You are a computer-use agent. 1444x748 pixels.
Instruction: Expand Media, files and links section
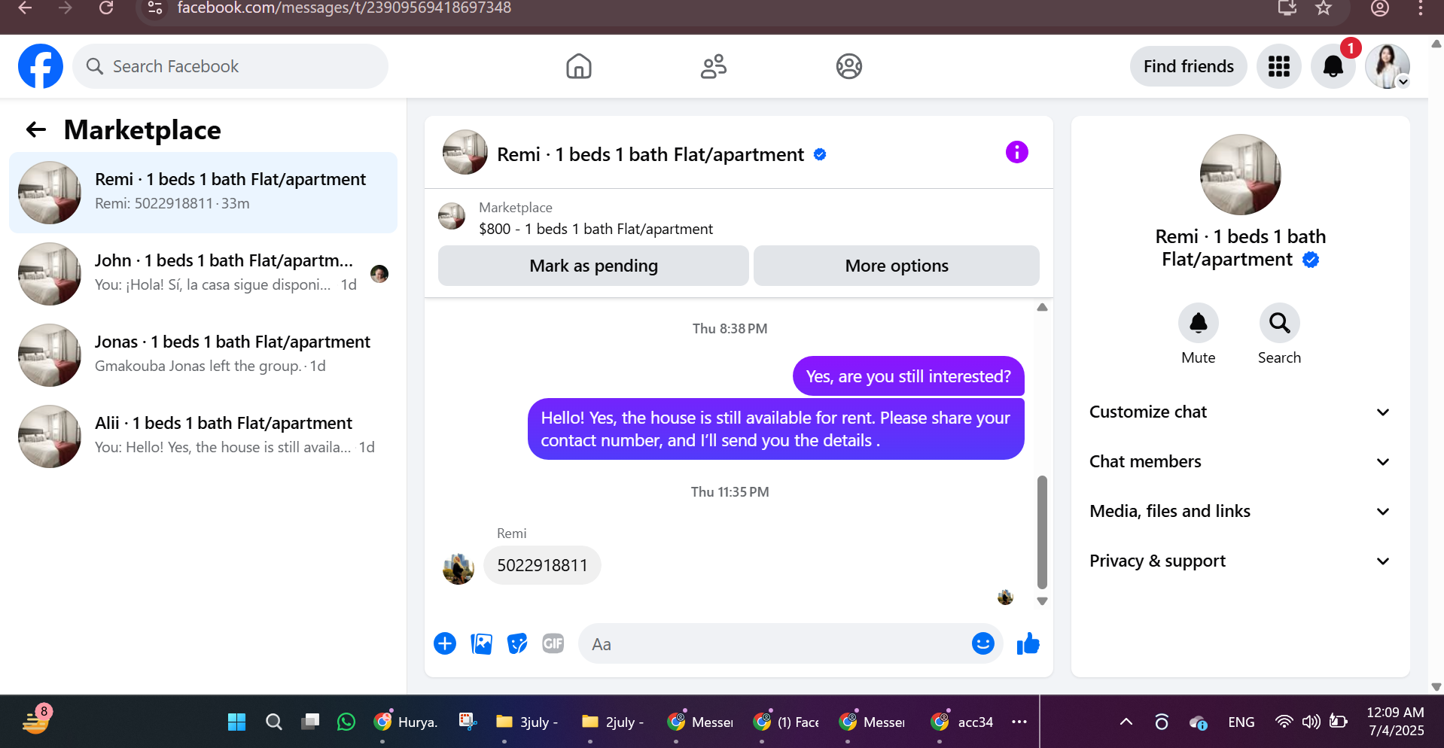click(x=1240, y=511)
